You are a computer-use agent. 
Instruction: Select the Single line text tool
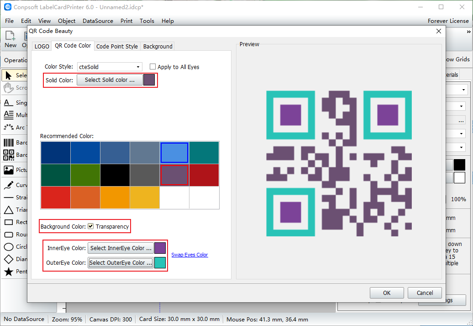pyautogui.click(x=15, y=103)
